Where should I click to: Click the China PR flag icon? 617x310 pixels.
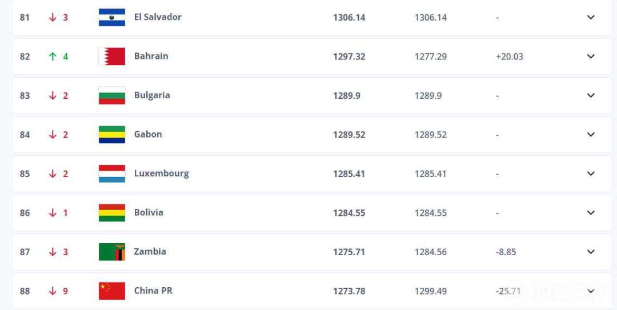[x=112, y=291]
